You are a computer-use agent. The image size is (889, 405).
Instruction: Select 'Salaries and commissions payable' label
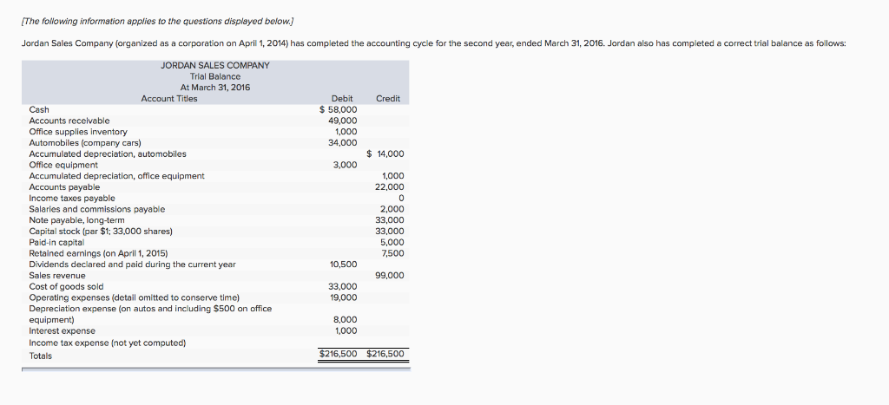pos(97,209)
